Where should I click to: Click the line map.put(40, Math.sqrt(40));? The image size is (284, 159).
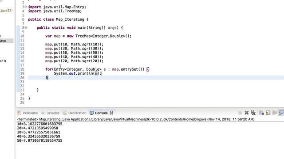(74, 57)
